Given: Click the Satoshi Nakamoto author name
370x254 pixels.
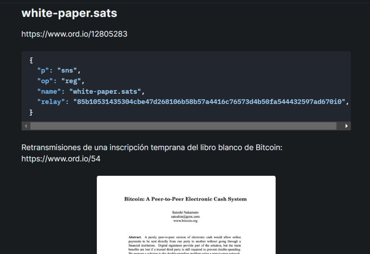Looking at the screenshot, I should tap(185, 212).
